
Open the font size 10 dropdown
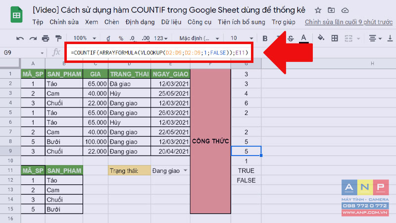242,39
